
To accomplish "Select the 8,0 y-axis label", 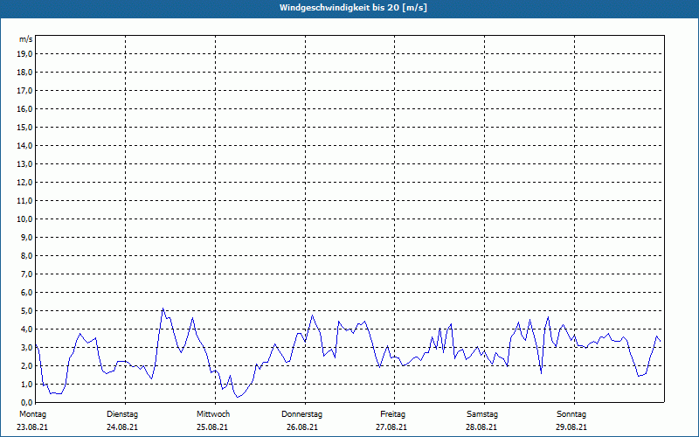I will pyautogui.click(x=27, y=255).
